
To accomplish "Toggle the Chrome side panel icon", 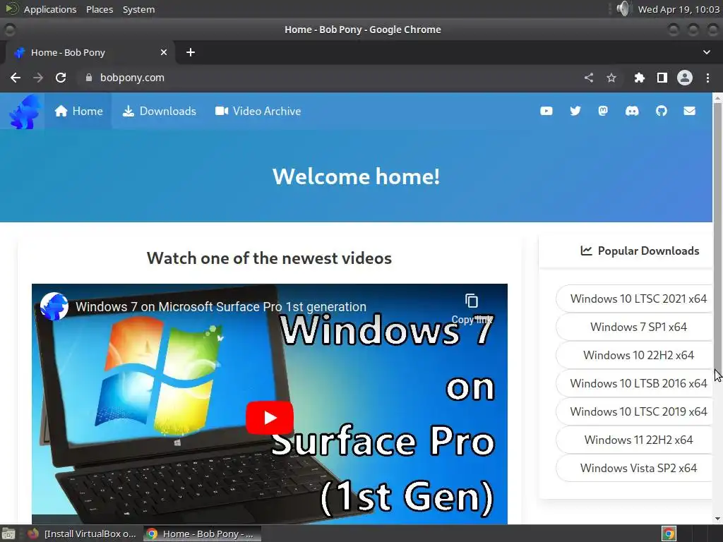I will tap(662, 78).
